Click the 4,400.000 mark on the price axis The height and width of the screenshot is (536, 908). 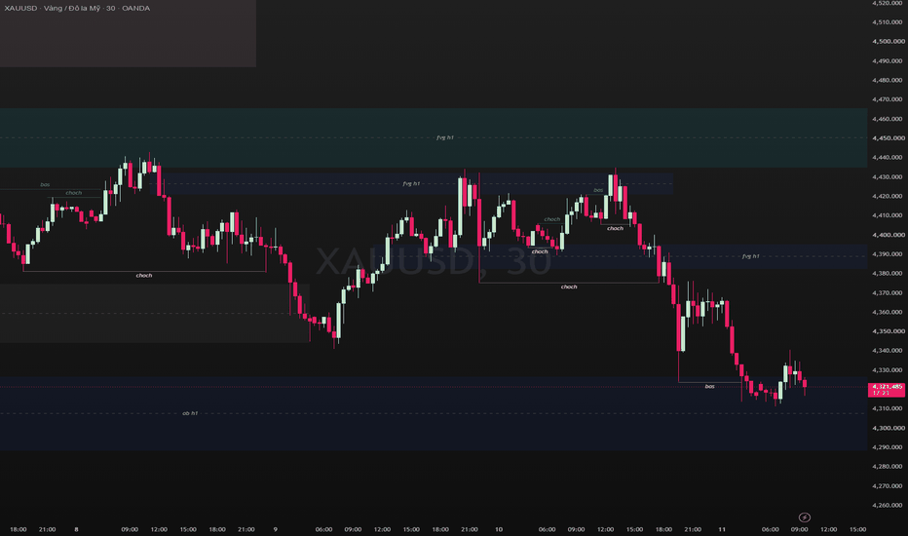[x=888, y=235]
